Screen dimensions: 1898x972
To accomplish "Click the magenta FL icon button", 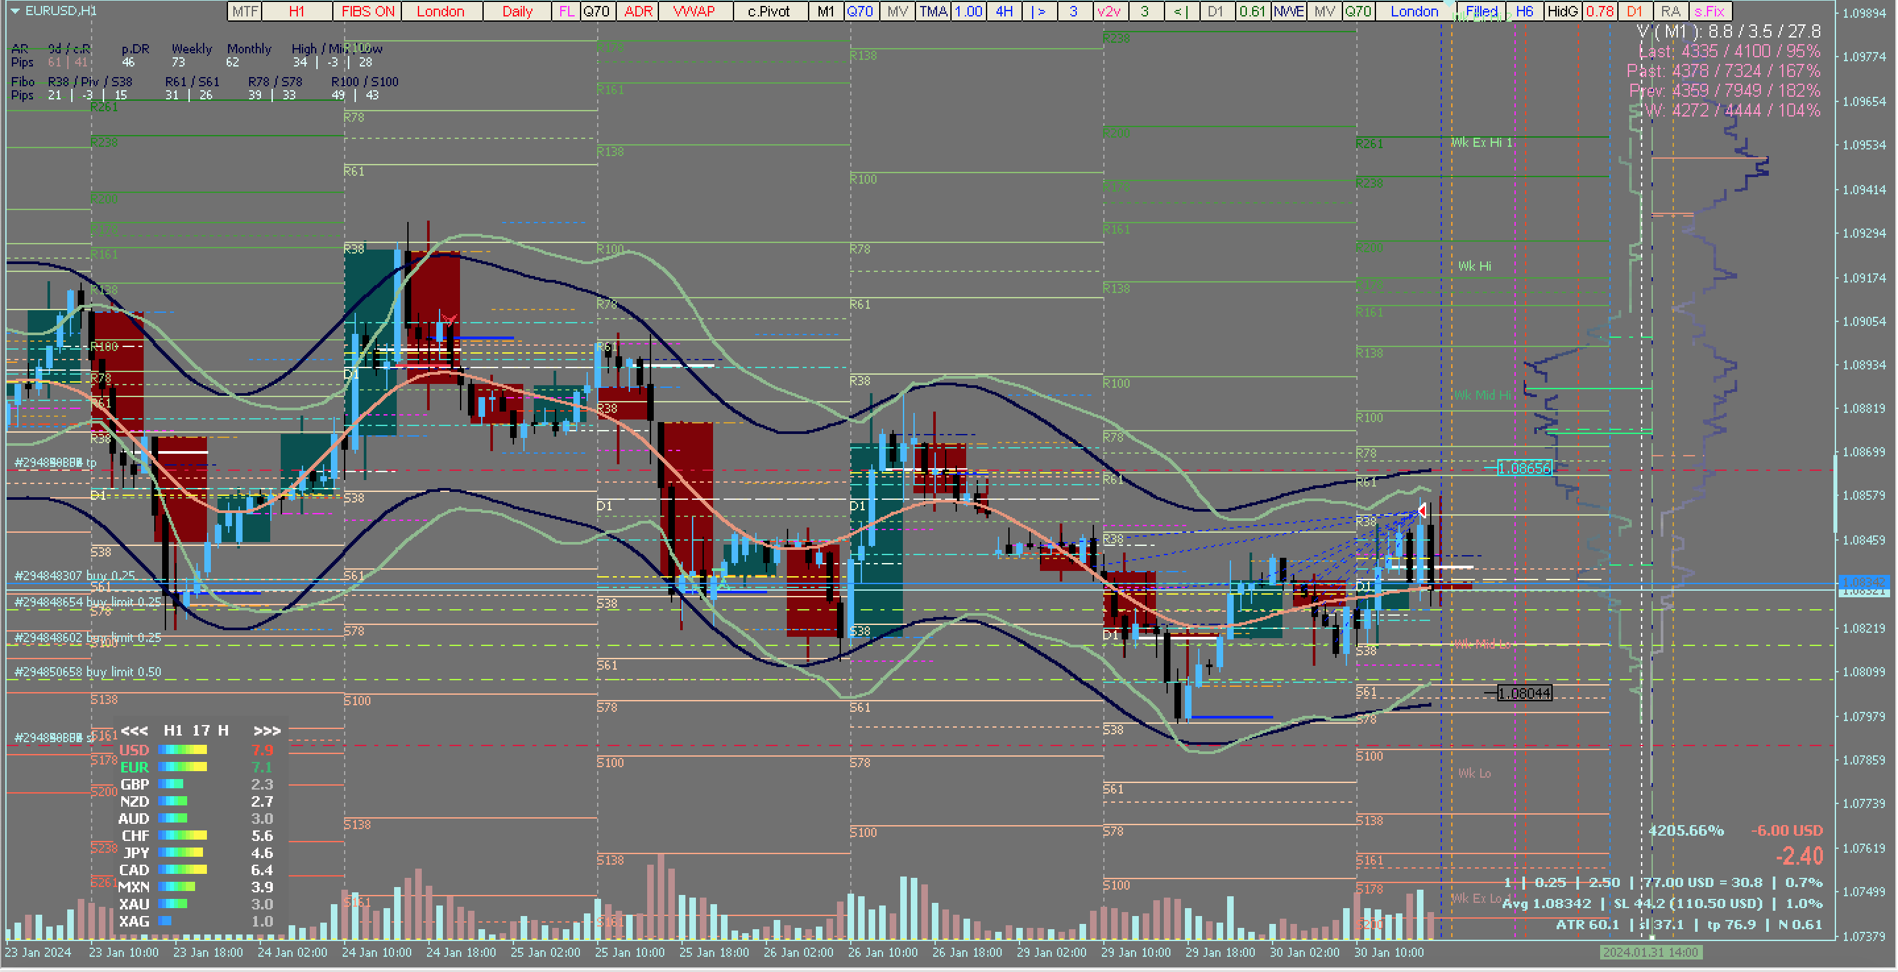I will click(566, 11).
